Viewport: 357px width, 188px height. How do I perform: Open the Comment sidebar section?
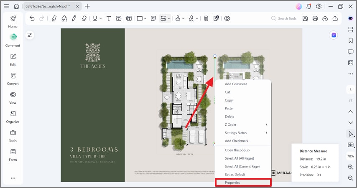[13, 41]
